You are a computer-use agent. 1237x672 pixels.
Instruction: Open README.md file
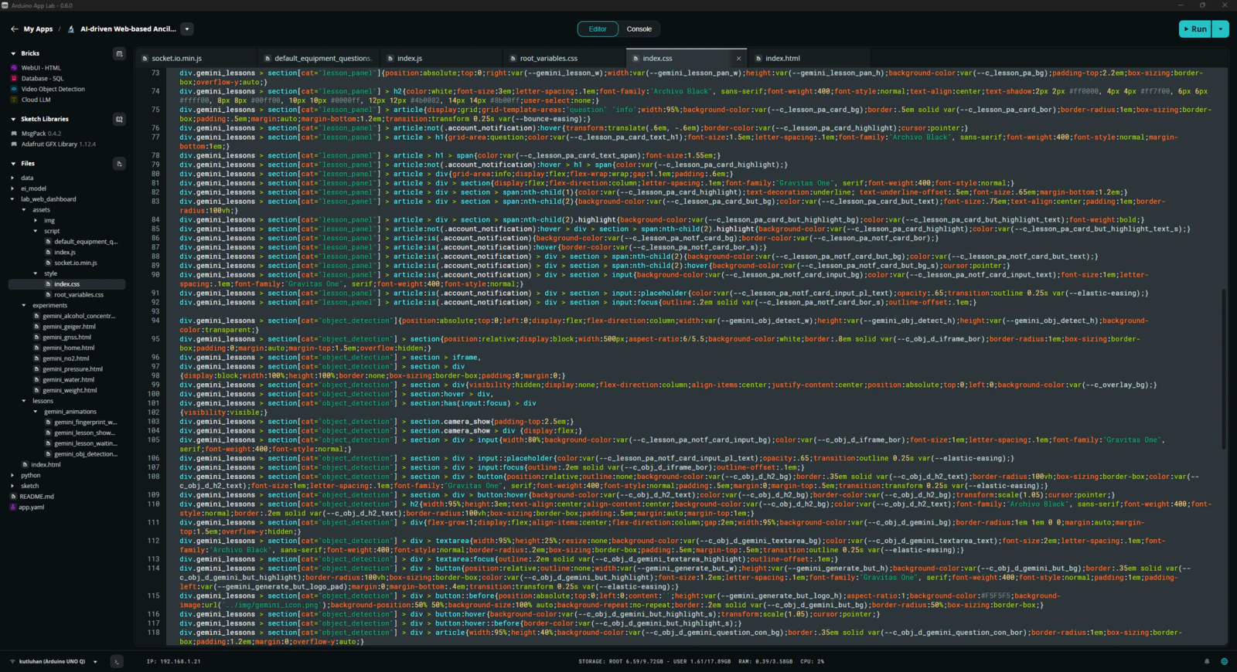coord(36,497)
